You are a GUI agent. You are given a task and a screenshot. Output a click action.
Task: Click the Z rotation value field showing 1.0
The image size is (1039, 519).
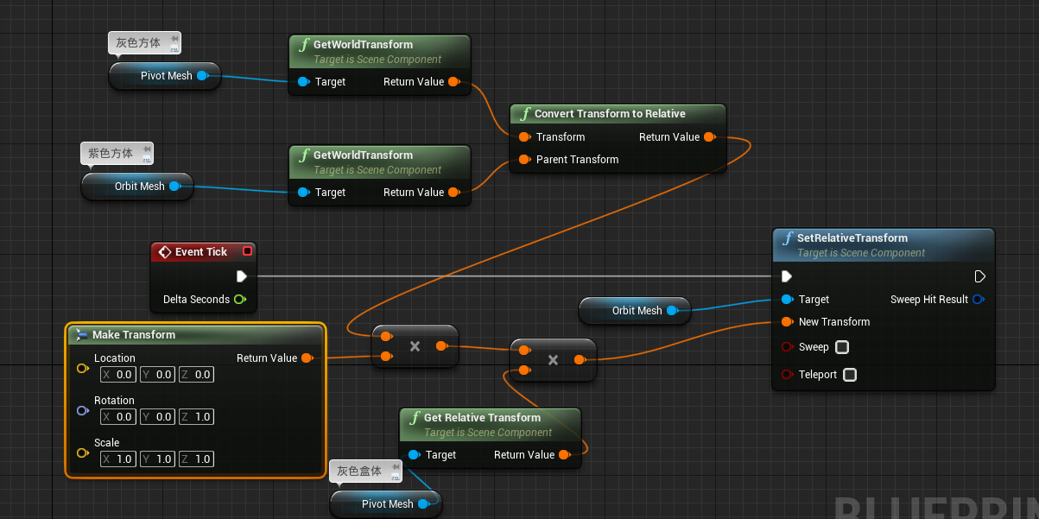point(196,416)
